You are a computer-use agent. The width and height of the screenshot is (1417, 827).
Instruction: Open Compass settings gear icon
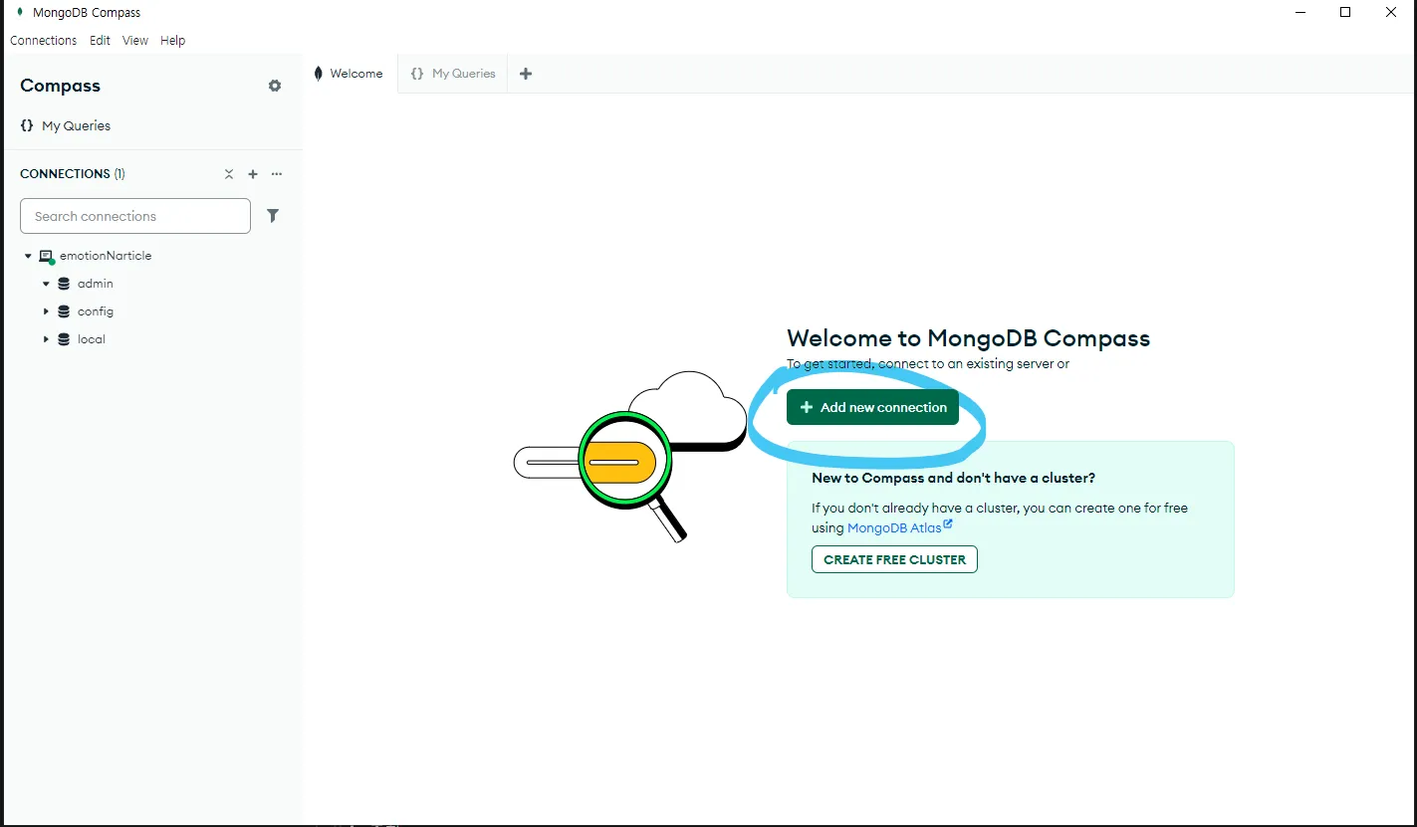pyautogui.click(x=275, y=86)
